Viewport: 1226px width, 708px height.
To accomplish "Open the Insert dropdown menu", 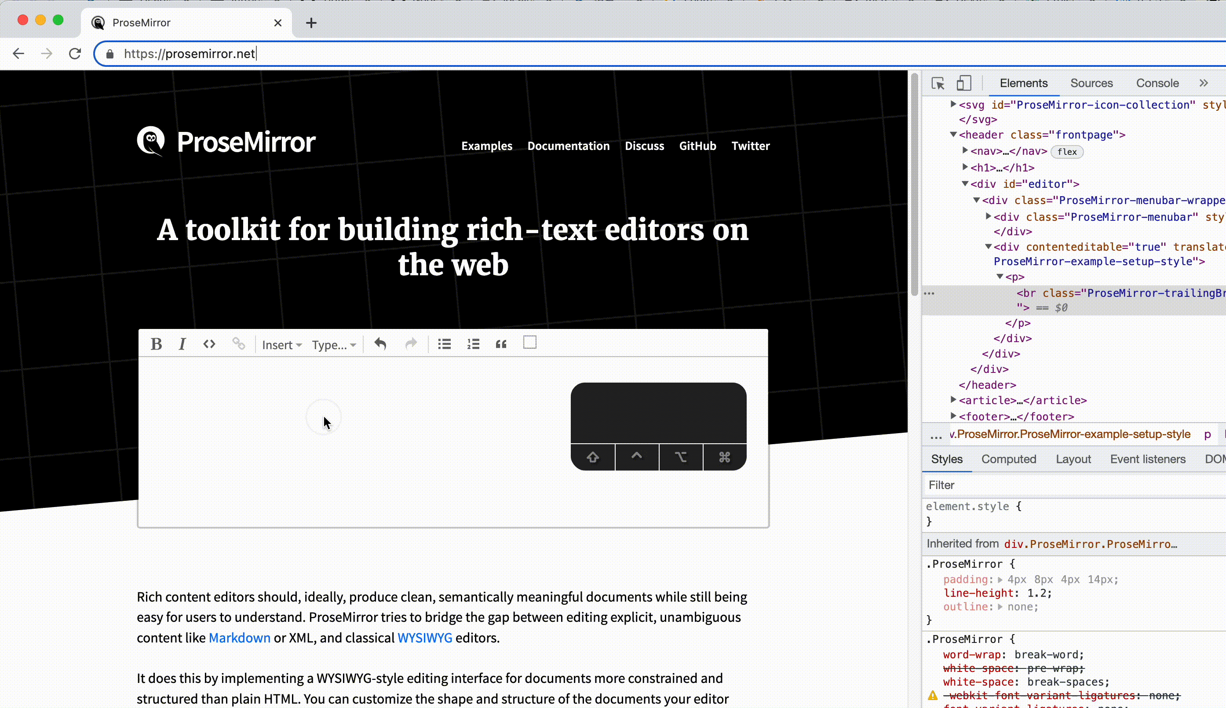I will tap(282, 345).
